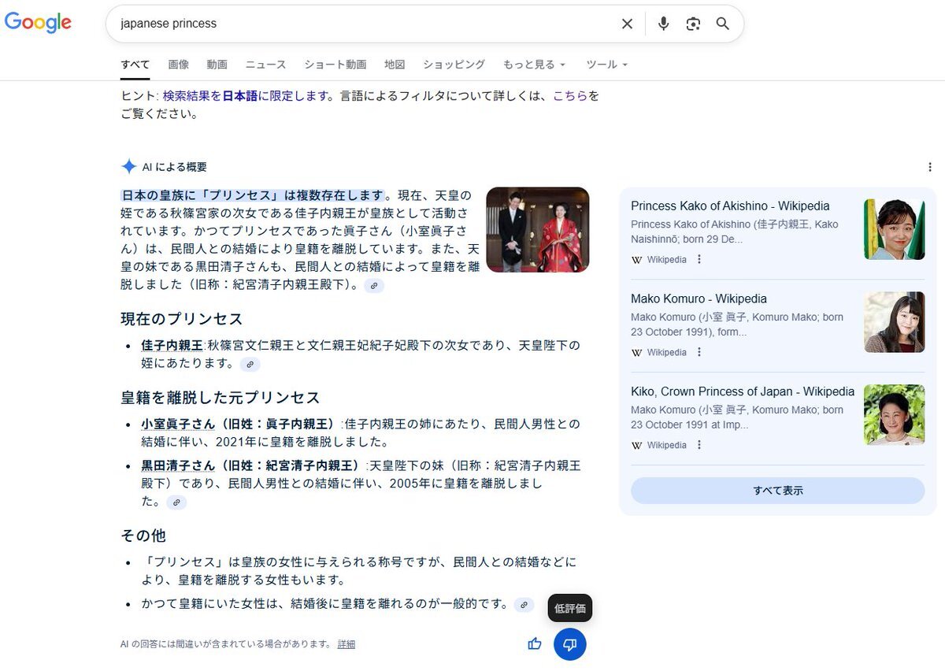
Task: Open the ツール dropdown menu
Action: point(606,65)
